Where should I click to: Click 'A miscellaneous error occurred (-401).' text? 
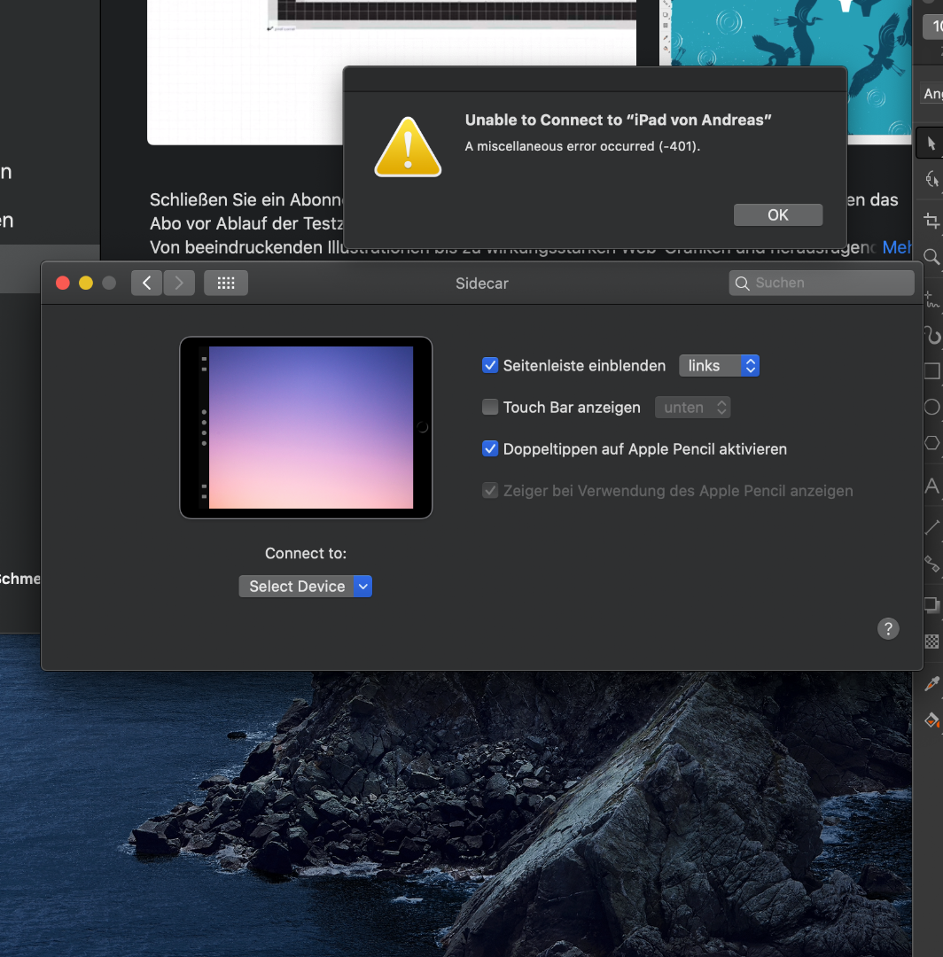582,146
